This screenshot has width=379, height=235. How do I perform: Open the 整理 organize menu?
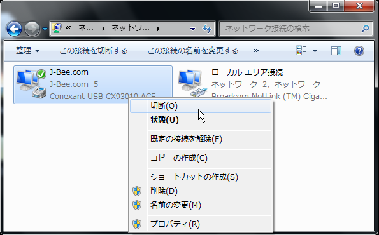tap(27, 51)
